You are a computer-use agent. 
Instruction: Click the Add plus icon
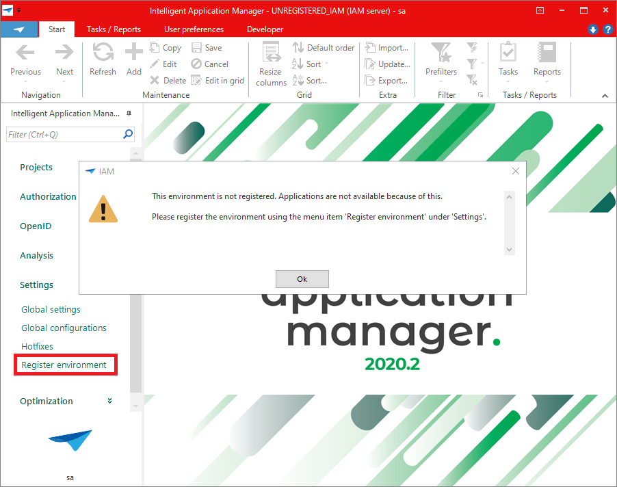134,52
